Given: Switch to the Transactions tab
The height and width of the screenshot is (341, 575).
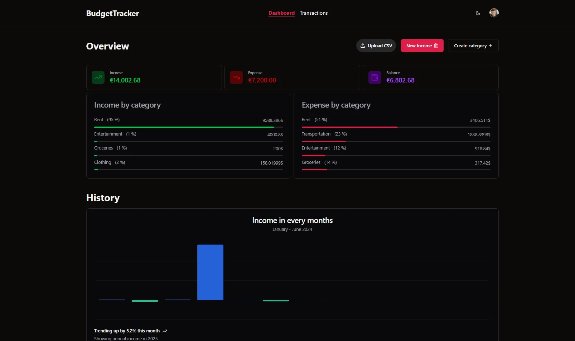Looking at the screenshot, I should tap(314, 13).
